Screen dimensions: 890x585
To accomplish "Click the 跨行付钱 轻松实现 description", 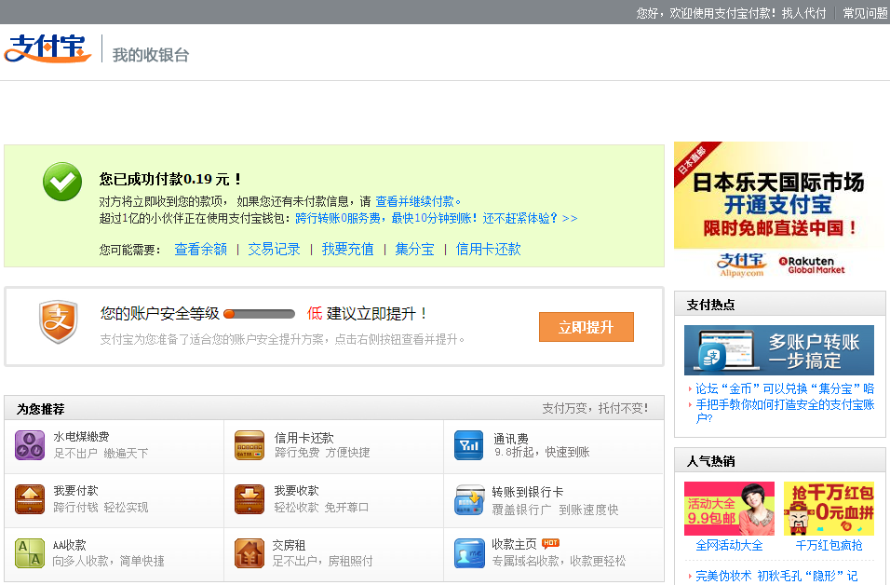I will coord(101,507).
